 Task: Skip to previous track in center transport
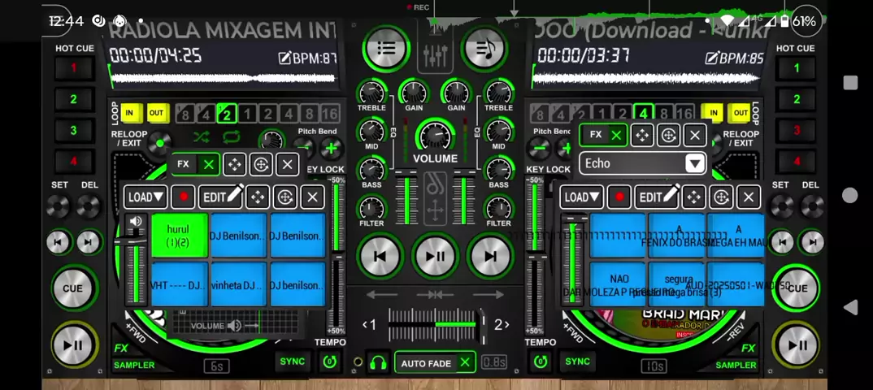(380, 256)
